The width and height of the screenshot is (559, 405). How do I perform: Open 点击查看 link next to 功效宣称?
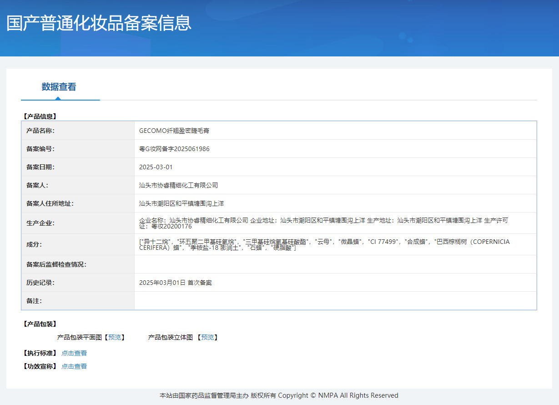tap(74, 366)
